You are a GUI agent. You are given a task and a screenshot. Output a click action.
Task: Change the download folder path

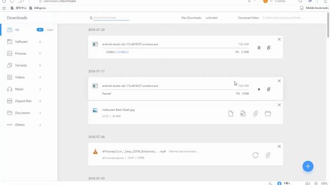coord(282,18)
